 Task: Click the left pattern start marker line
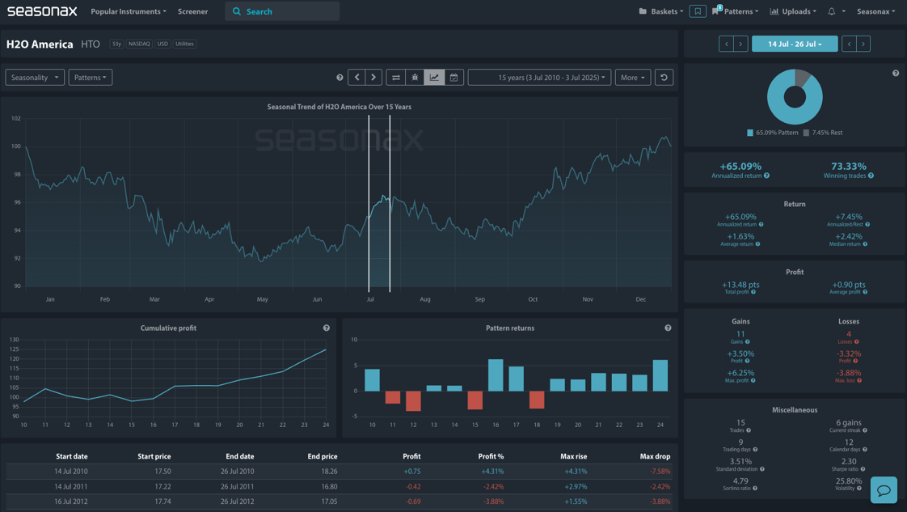[369, 204]
